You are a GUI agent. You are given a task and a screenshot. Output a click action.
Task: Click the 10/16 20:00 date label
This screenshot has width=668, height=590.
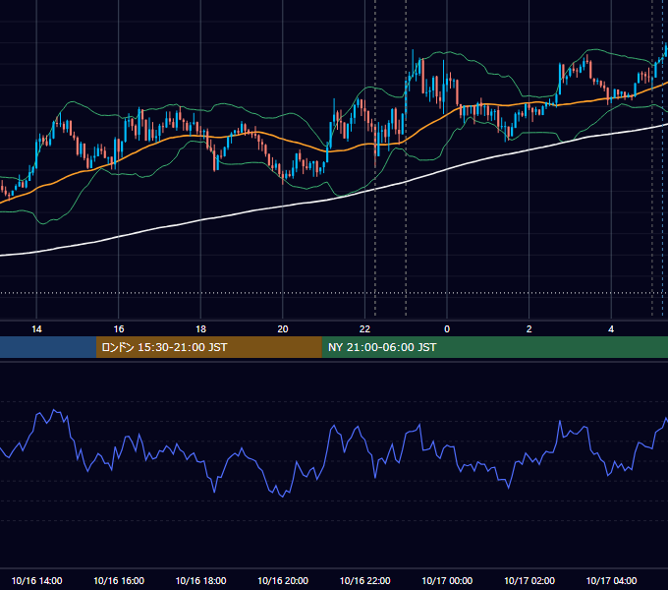click(x=283, y=580)
